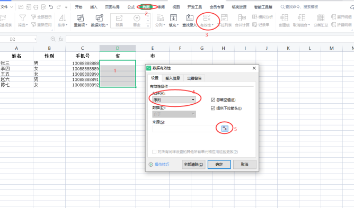Open the 公式 ribbon tab

pos(131,7)
